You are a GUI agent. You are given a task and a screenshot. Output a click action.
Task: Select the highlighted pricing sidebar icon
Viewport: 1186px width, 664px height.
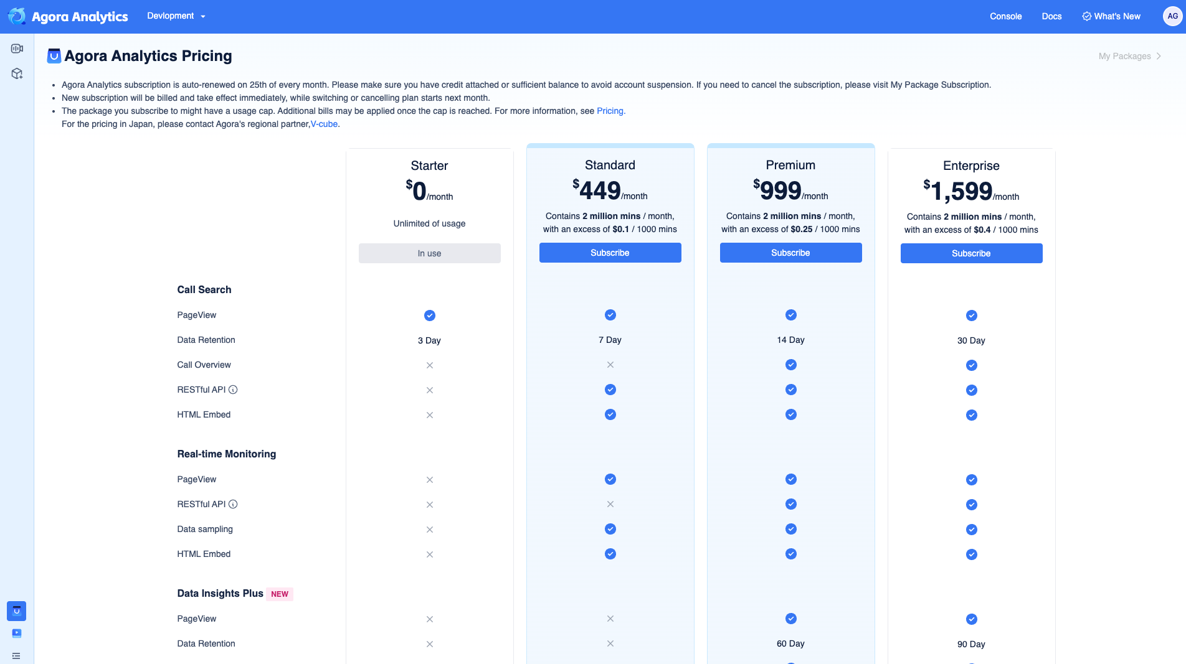(x=17, y=611)
